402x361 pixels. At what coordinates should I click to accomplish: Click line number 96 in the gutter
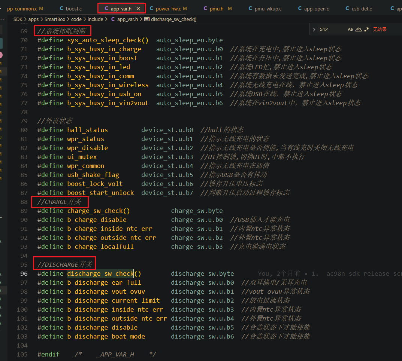point(24,274)
